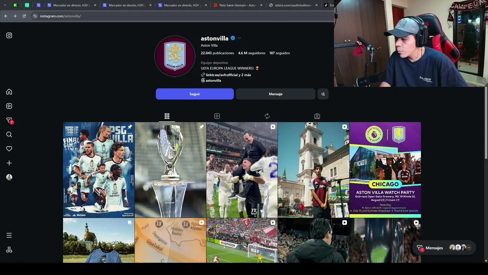Image resolution: width=488 pixels, height=275 pixels.
Task: Click the browser Back arrow
Action: (6, 16)
